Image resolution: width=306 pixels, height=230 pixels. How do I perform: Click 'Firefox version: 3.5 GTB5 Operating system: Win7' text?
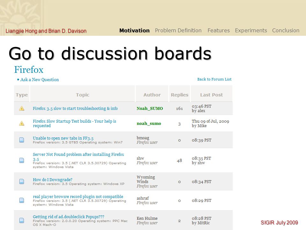pos(77,142)
